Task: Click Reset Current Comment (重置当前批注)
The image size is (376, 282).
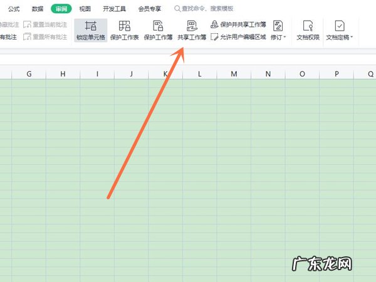Action: tap(45, 24)
